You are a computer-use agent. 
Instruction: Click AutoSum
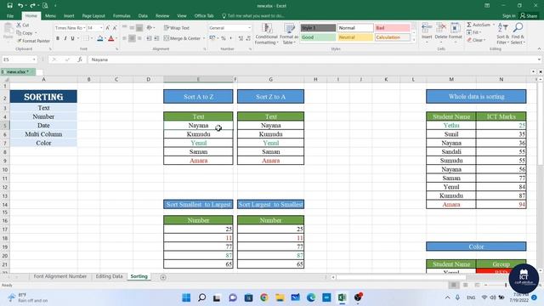478,25
